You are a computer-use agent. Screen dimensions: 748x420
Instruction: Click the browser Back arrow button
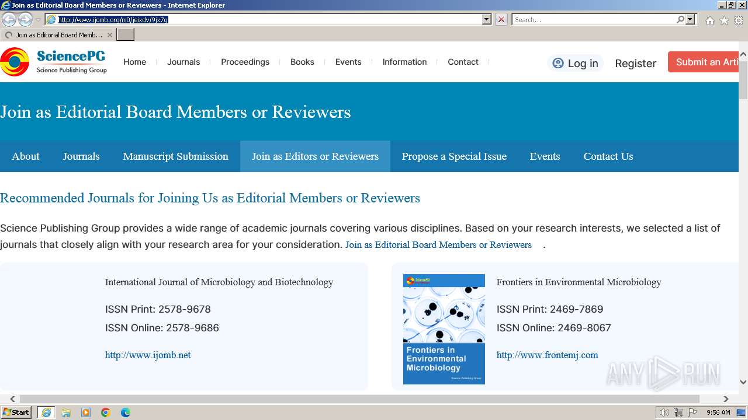tap(9, 20)
